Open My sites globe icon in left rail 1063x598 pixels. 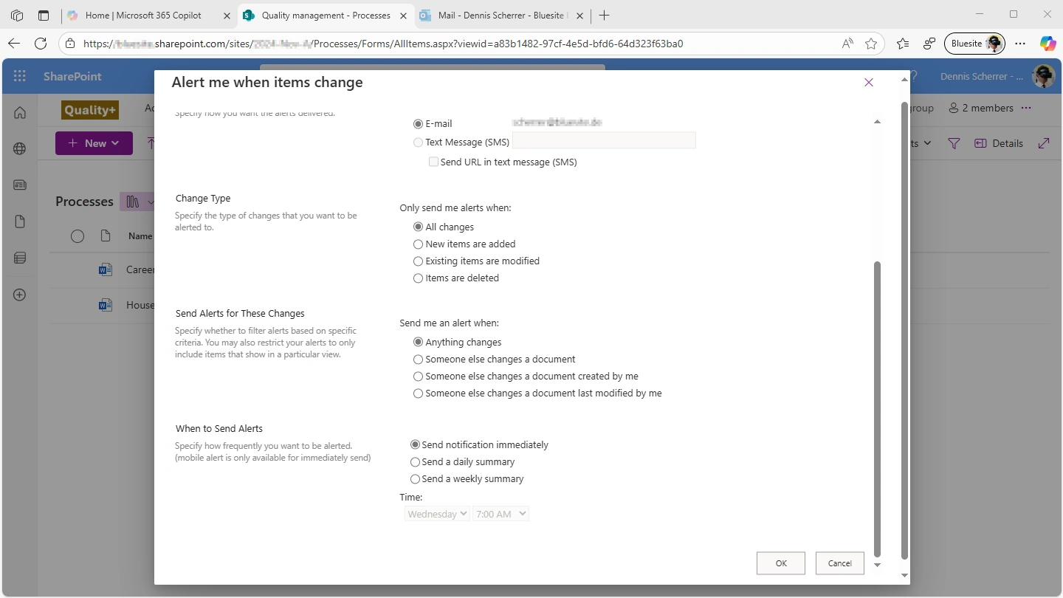tap(20, 148)
